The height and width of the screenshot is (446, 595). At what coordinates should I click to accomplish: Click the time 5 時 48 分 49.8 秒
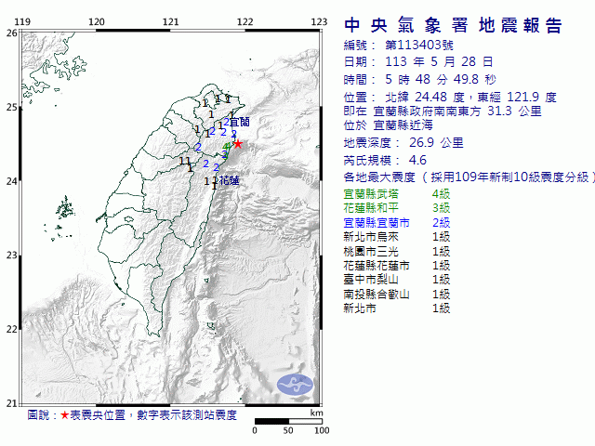441,79
